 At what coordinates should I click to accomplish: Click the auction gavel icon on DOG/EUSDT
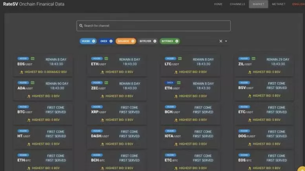250,144
